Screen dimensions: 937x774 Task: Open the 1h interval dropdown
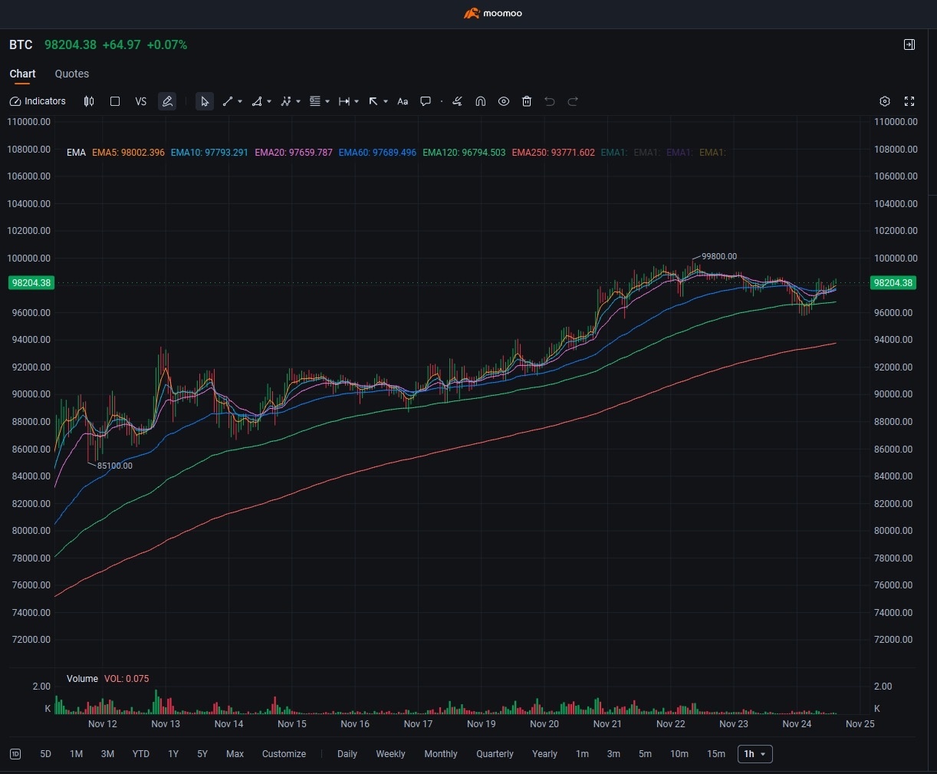pyautogui.click(x=755, y=754)
